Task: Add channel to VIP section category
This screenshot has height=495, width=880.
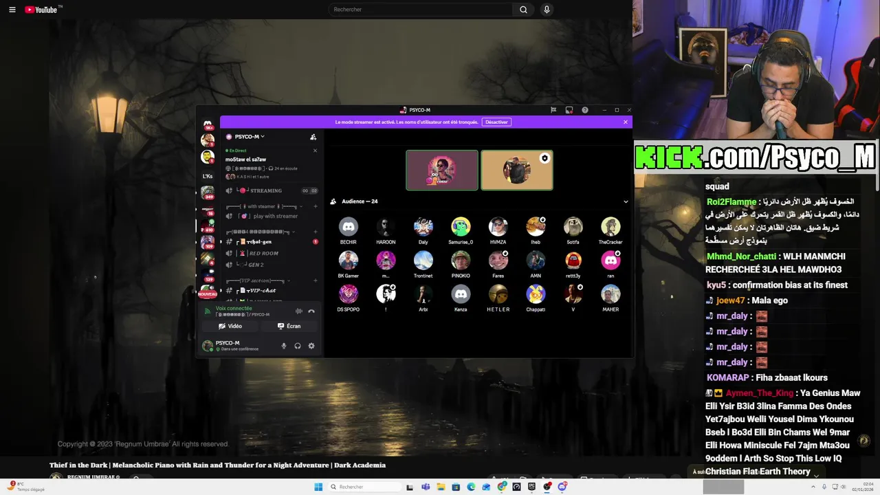Action: [316, 280]
